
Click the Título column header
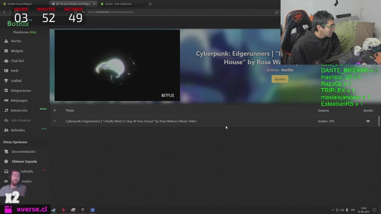70,110
